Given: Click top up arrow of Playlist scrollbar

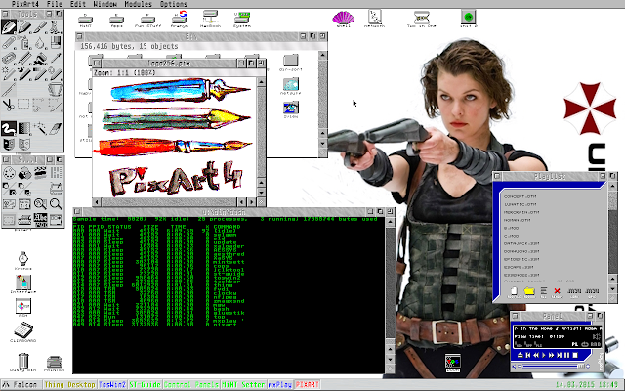Looking at the screenshot, I should tap(613, 187).
